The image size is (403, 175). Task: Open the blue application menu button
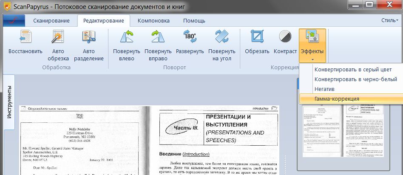[14, 20]
